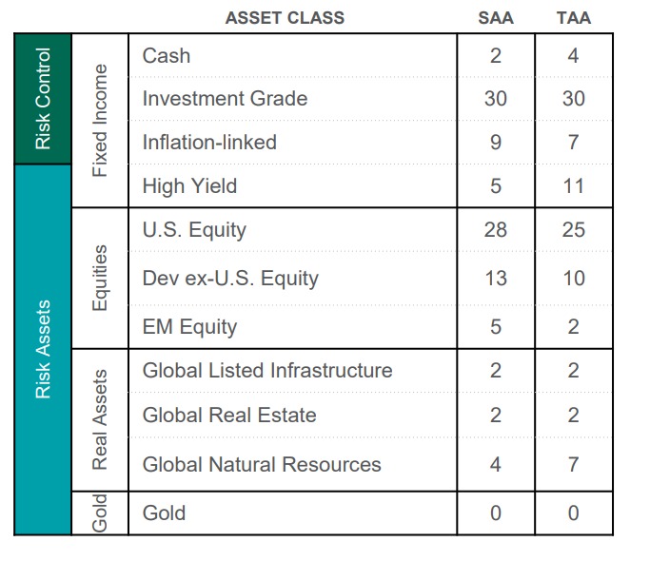The image size is (650, 561).
Task: Click the SAA column header
Action: [x=495, y=17]
